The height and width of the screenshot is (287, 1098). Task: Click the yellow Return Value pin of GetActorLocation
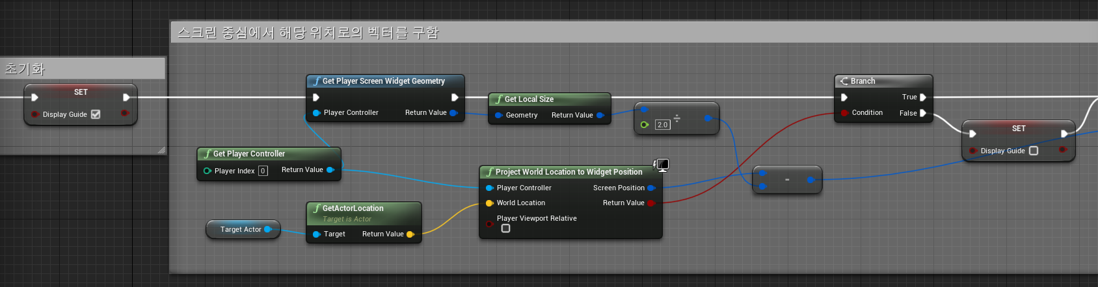(410, 234)
